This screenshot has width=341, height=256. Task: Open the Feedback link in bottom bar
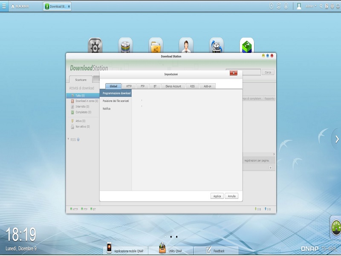click(216, 251)
